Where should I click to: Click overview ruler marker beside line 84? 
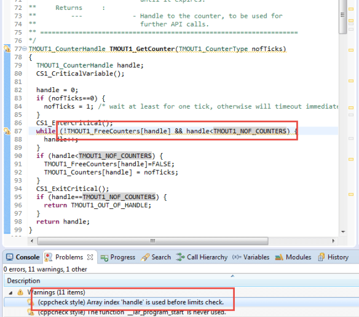coord(351,108)
